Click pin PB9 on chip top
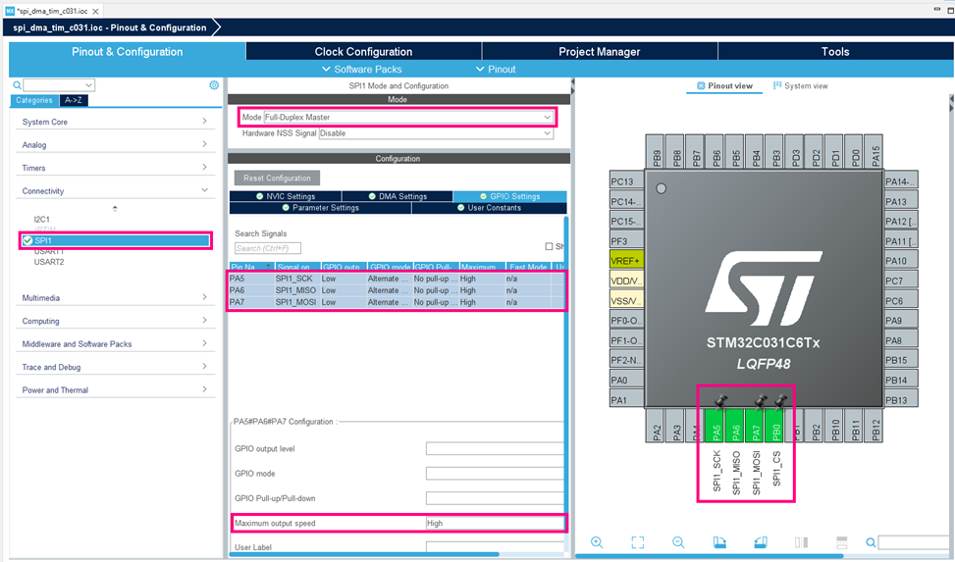The image size is (955, 562). (x=657, y=152)
